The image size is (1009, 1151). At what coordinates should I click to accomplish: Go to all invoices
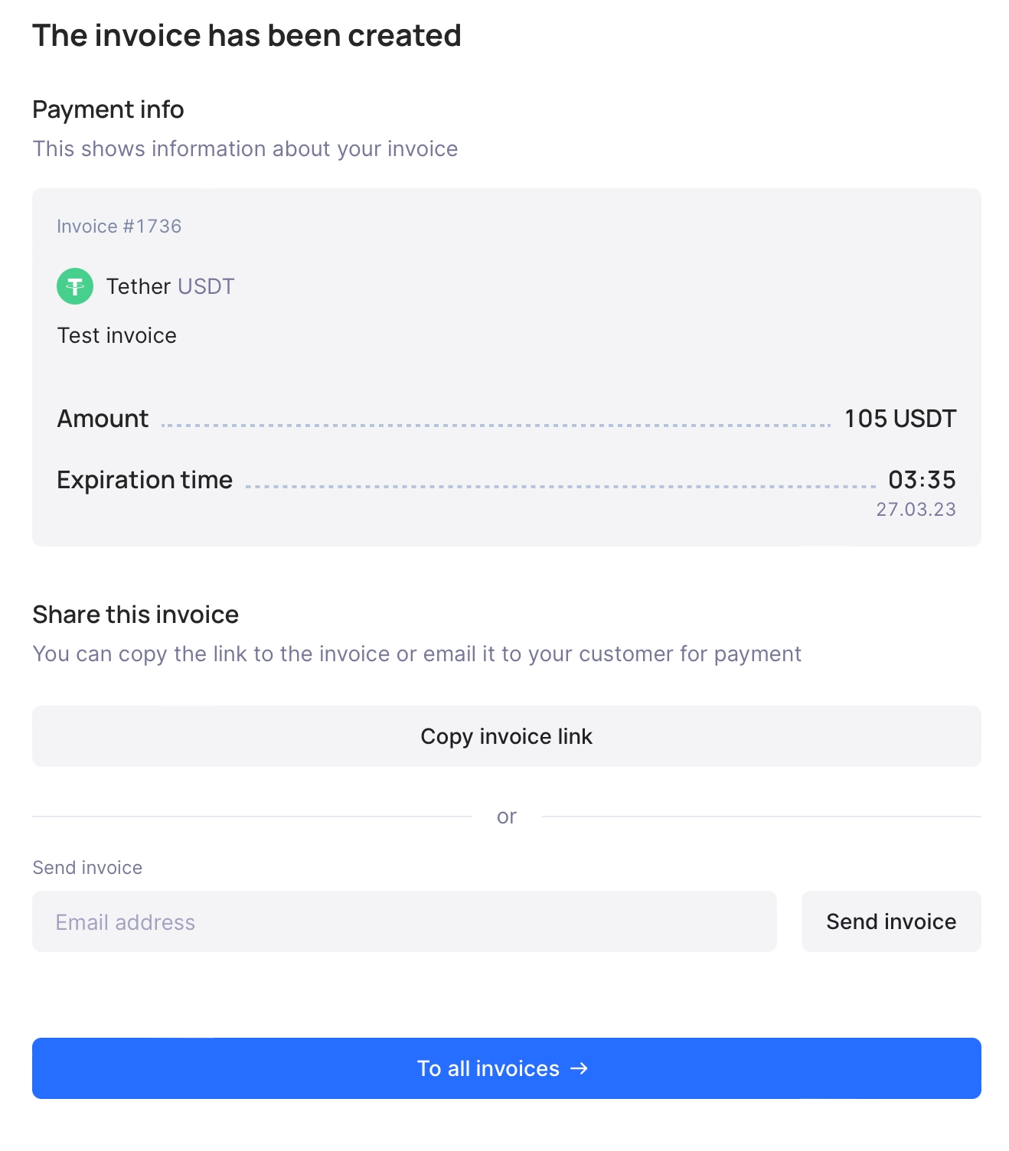tap(507, 1068)
